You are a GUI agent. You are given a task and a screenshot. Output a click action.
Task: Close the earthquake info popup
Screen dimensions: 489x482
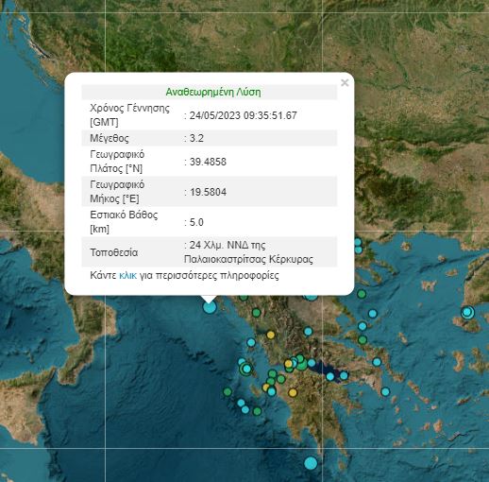[345, 83]
